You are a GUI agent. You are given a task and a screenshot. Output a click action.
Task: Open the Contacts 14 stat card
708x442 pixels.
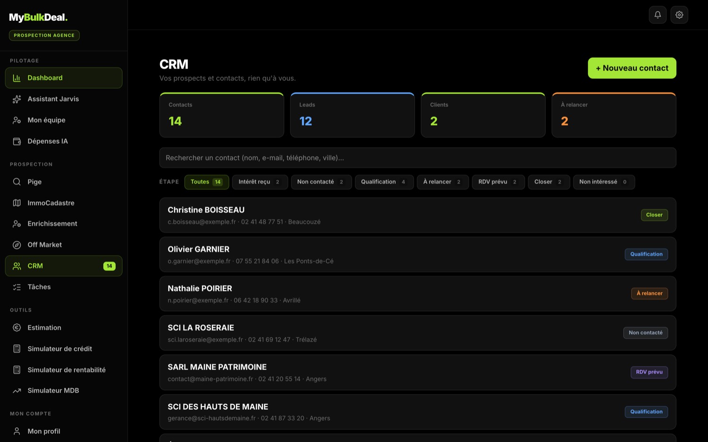(x=222, y=115)
